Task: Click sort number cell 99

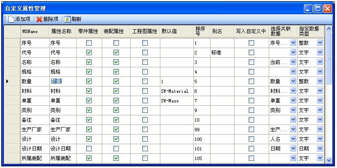Action: (202, 130)
